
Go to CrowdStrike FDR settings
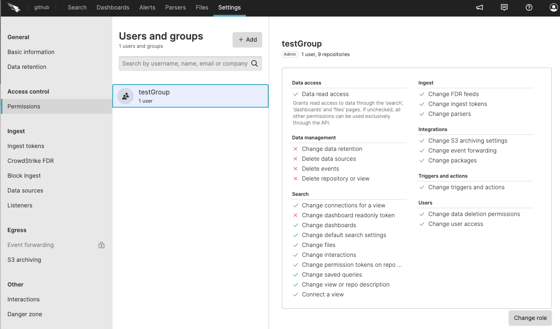[31, 160]
